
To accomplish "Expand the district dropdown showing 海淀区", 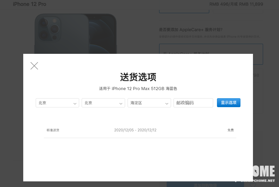I will click(149, 103).
